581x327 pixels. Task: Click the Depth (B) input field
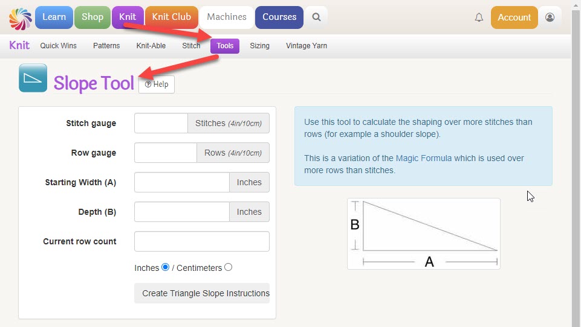[182, 212]
